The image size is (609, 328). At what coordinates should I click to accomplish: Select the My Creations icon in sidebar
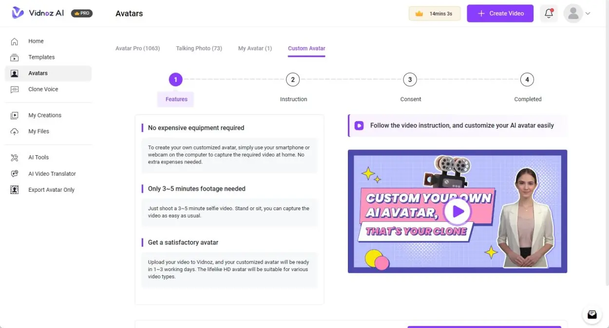pos(14,115)
